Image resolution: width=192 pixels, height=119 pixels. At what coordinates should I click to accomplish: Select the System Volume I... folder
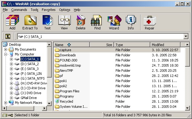pyautogui.click(x=117, y=107)
